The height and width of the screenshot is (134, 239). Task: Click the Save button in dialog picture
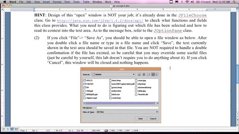coord(140,118)
